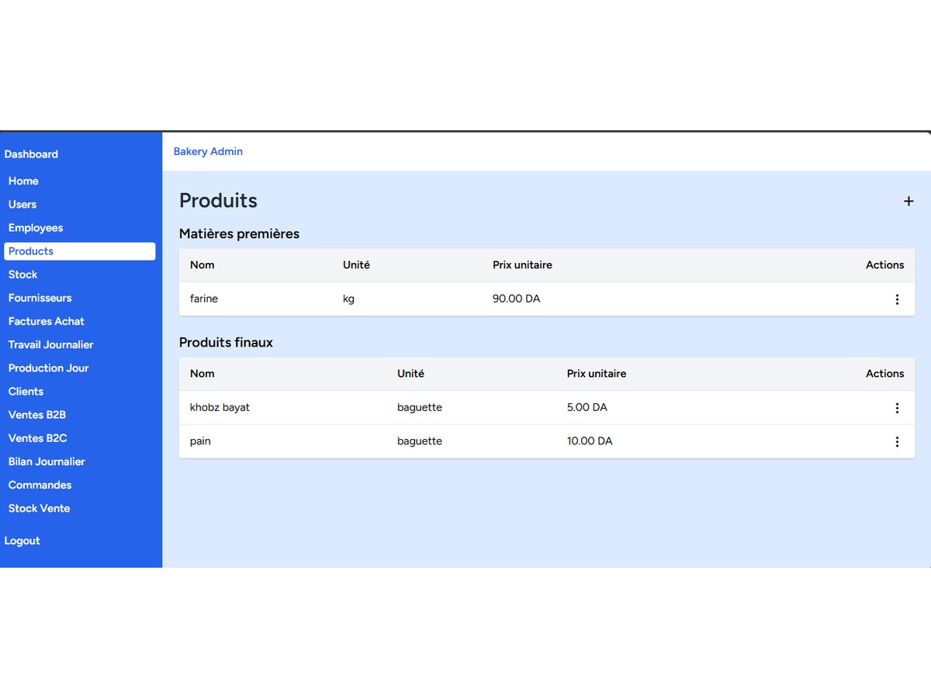
Task: Click the Produits finaux heading
Action: [x=226, y=342]
